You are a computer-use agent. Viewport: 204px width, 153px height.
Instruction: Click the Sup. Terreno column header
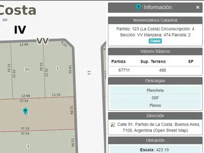tap(153, 62)
